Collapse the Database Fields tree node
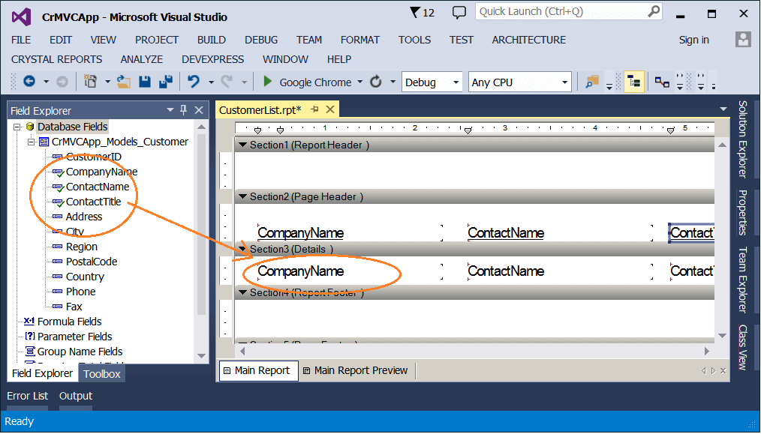The image size is (761, 434). tap(17, 127)
